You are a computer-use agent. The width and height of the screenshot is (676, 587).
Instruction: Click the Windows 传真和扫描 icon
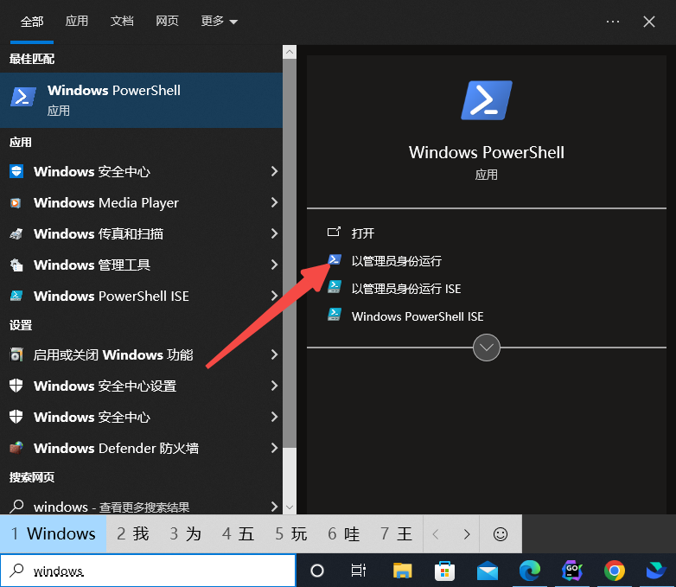click(x=16, y=233)
